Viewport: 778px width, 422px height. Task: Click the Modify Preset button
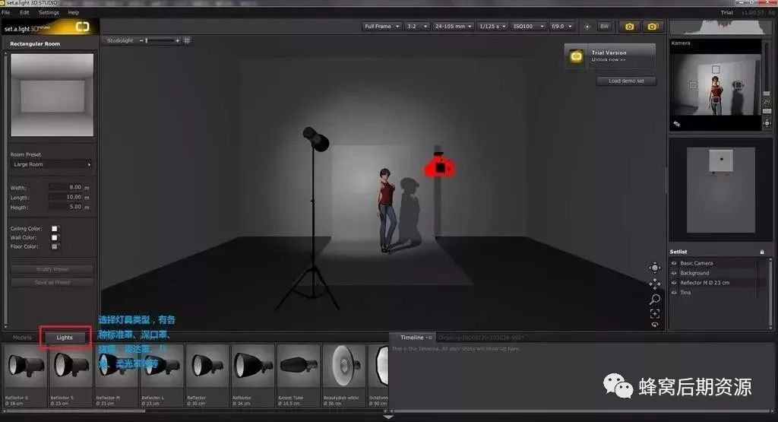[x=52, y=270]
